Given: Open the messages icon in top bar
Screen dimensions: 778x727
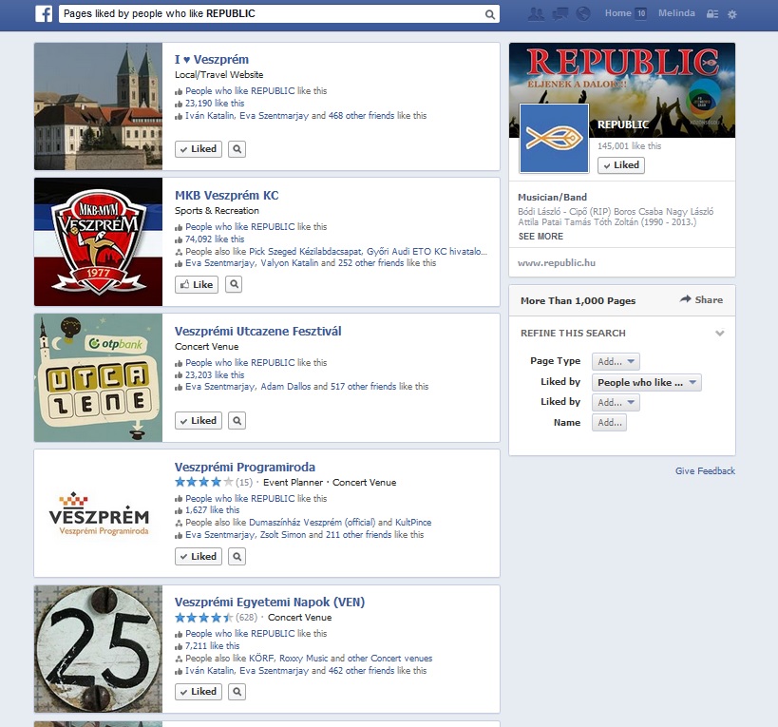Looking at the screenshot, I should point(560,14).
